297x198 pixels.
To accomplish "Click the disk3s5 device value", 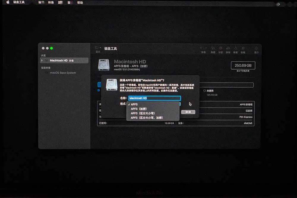I will click(x=248, y=123).
